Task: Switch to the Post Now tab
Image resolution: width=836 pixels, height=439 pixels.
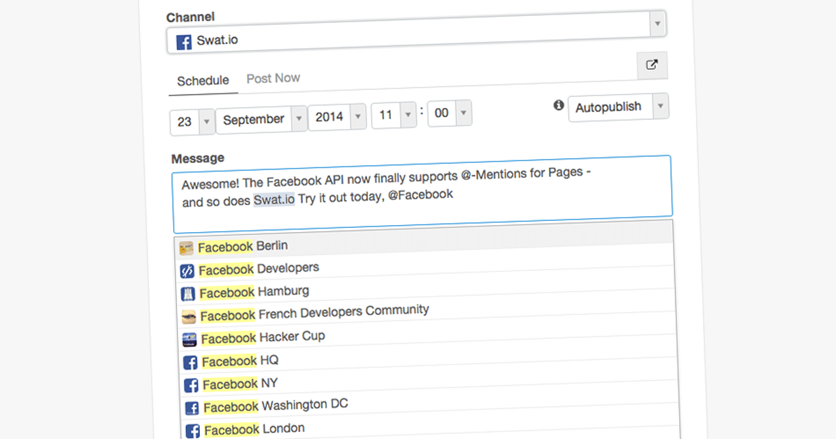Action: [x=273, y=78]
